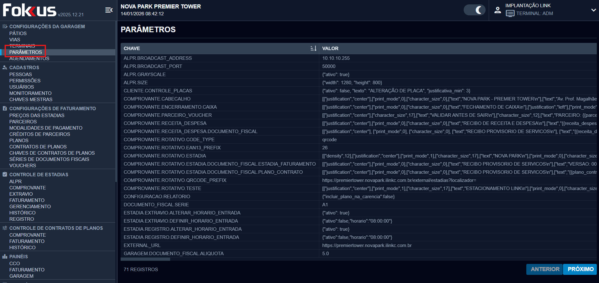Go to next page with Próximo
The image size is (599, 283).
click(x=580, y=269)
